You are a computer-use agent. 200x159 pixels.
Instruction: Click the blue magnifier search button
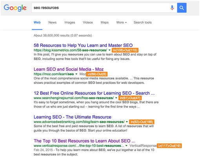pos(182,8)
